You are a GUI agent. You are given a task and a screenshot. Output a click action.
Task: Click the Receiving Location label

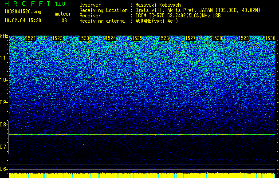(103, 10)
